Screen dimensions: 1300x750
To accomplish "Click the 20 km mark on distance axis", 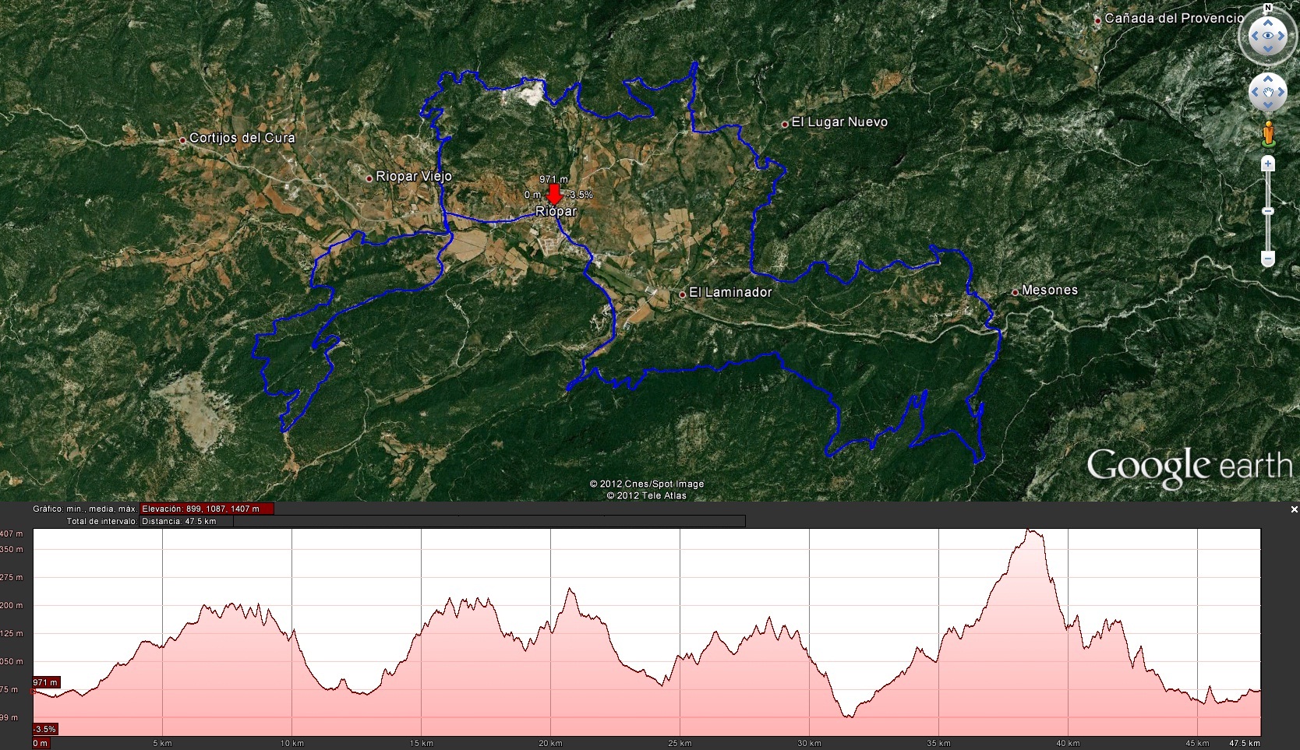I will tap(550, 743).
